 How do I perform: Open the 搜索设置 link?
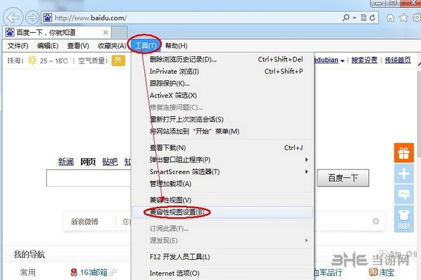[x=365, y=60]
